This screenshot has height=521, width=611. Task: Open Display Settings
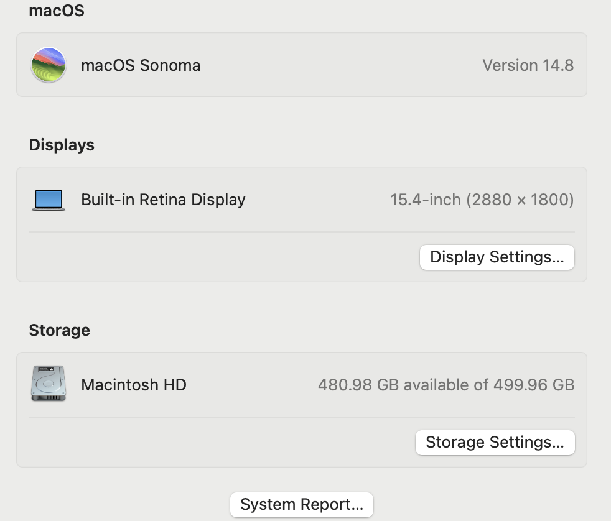tap(497, 257)
